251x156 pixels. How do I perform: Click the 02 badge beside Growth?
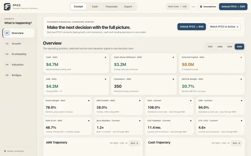[7, 44]
